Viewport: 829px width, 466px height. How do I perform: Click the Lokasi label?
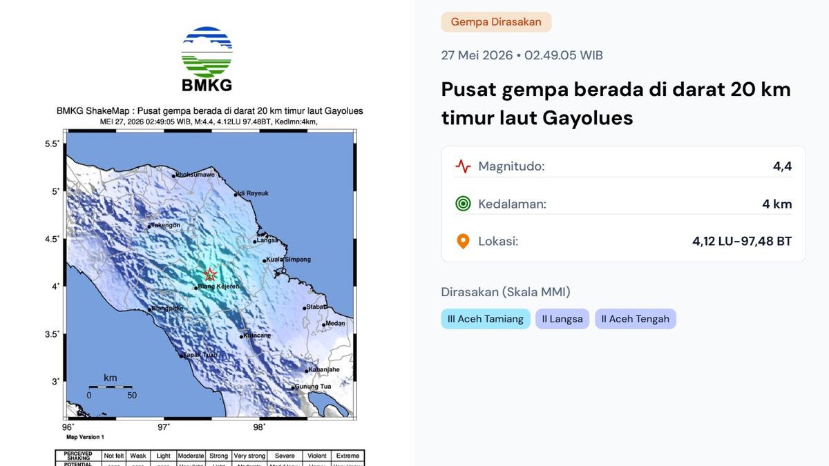[x=498, y=241]
